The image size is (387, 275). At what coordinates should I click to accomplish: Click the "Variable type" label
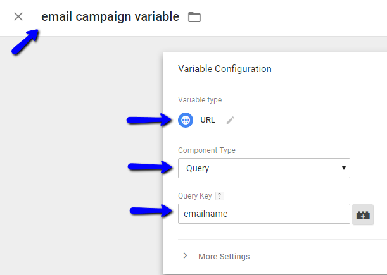pos(200,100)
